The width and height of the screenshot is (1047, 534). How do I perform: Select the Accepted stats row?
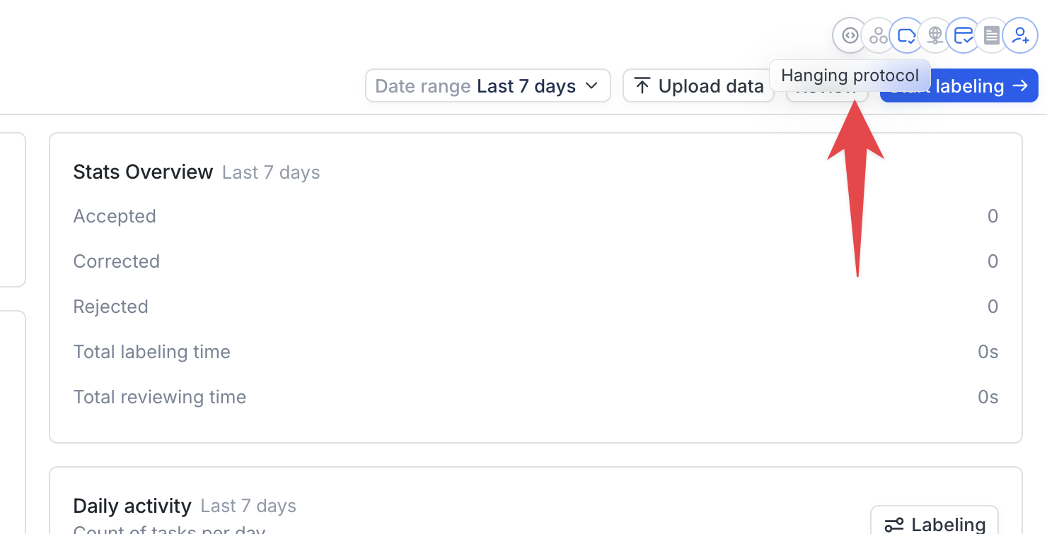coord(536,216)
